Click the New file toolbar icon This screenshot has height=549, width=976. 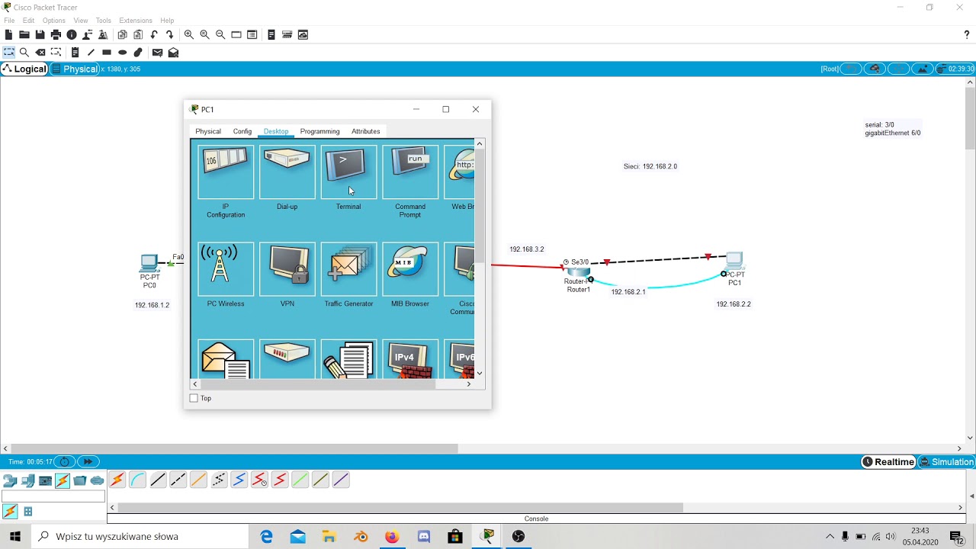8,34
